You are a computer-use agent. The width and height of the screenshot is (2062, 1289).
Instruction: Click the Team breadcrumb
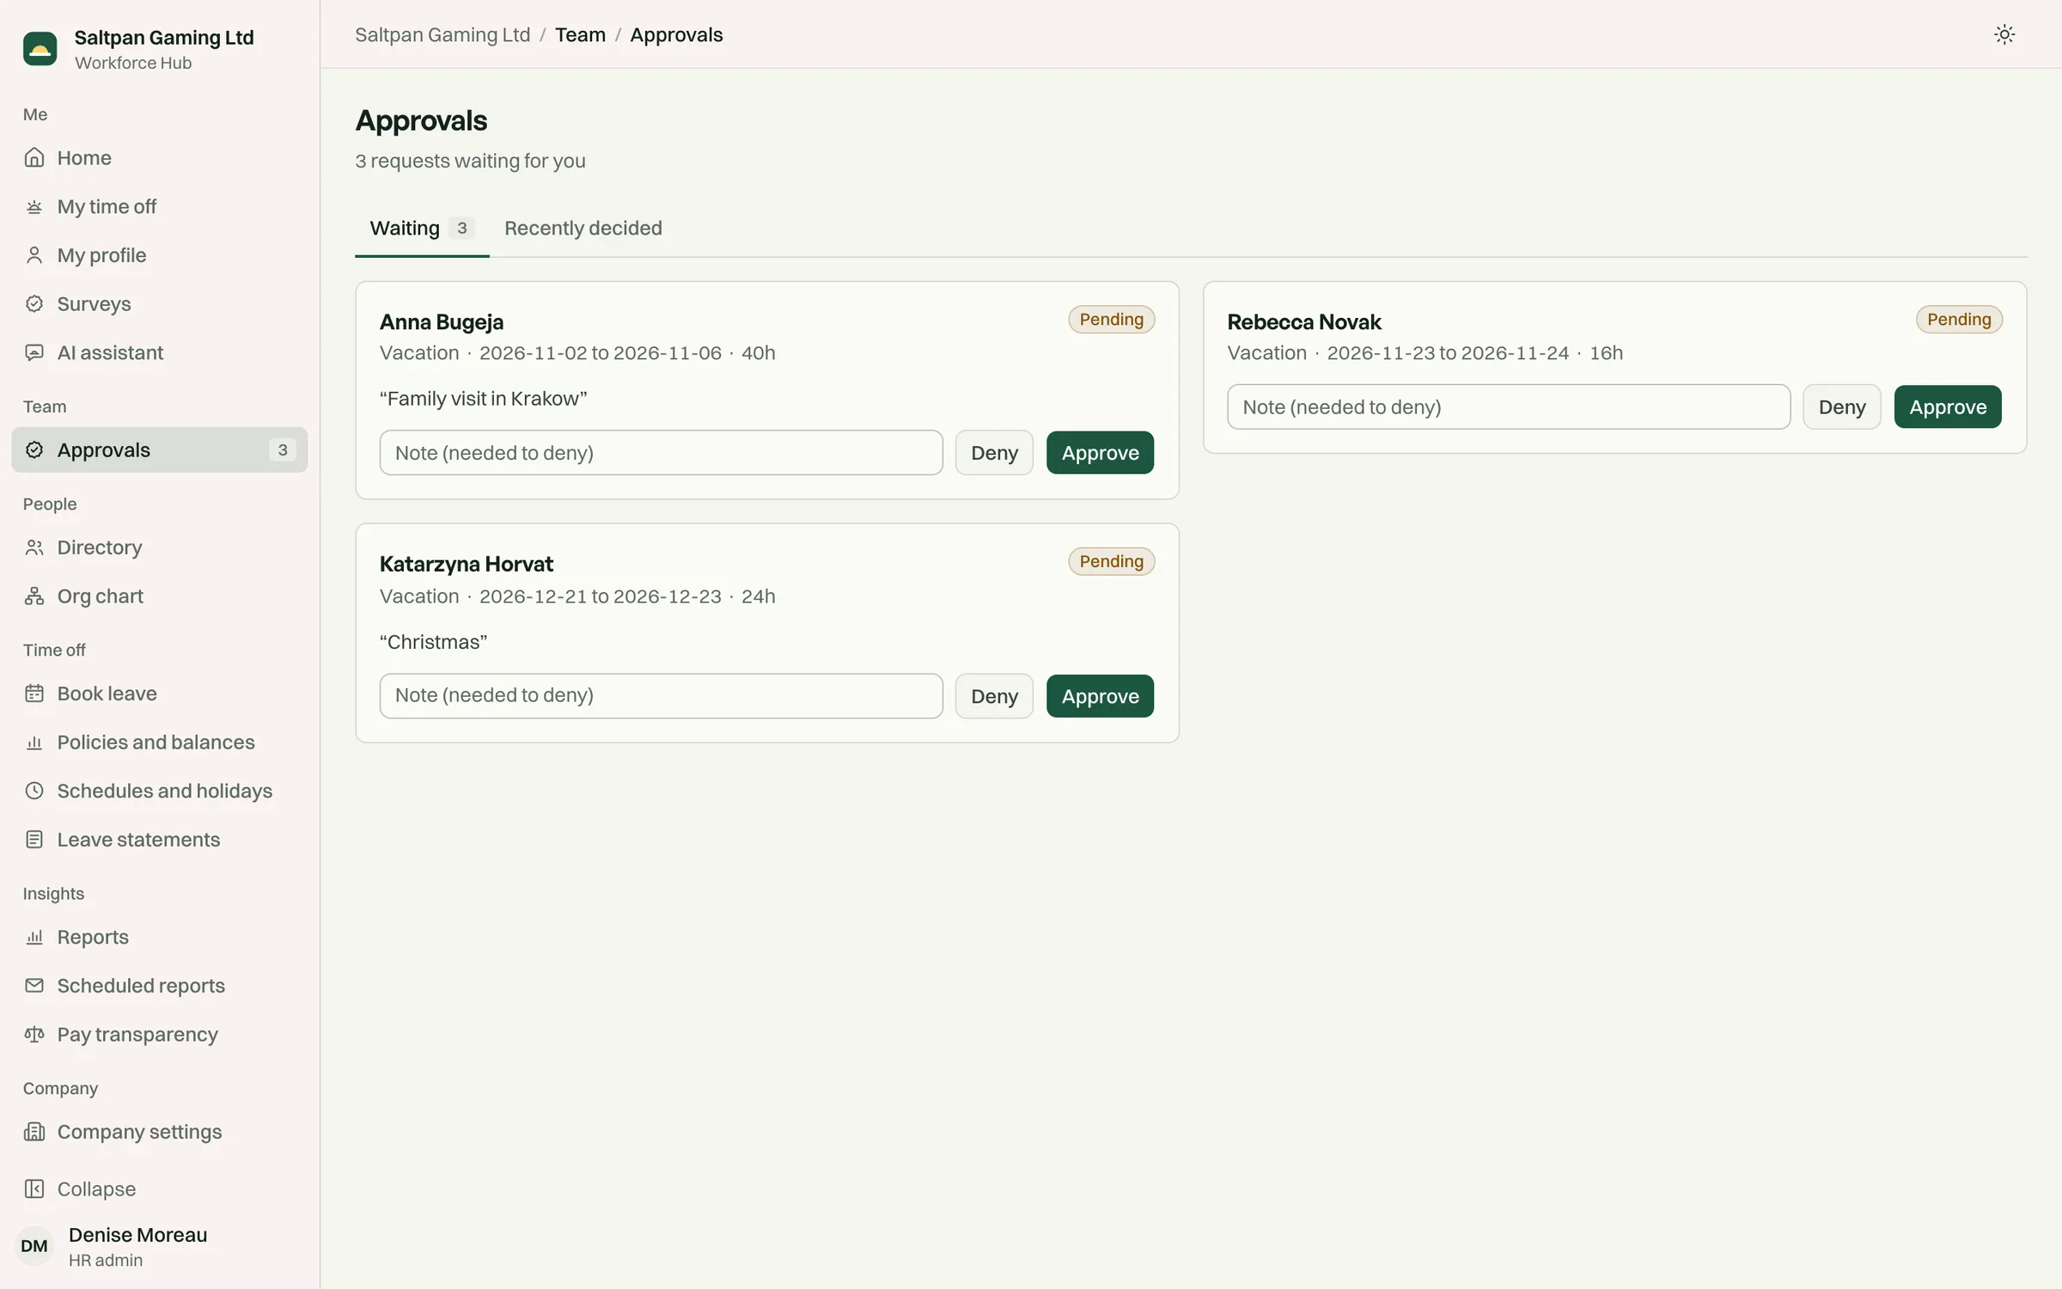tap(580, 34)
